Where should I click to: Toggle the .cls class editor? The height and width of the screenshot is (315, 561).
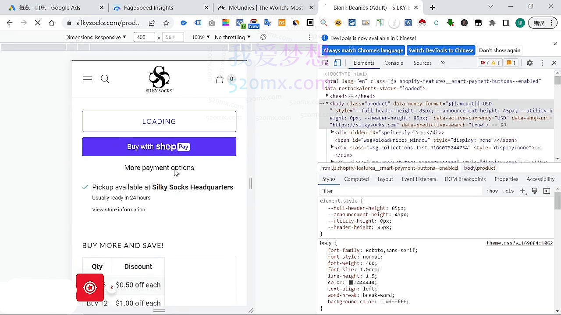[508, 191]
